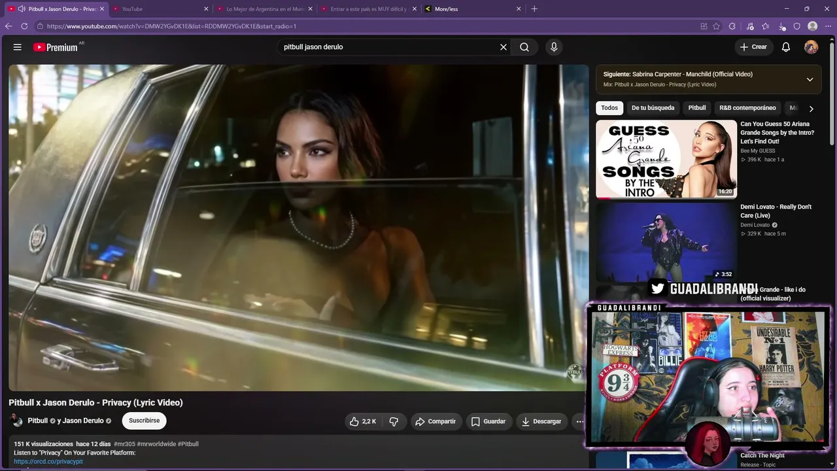
Task: Open Catch The Night suggested video title
Action: coord(762,455)
